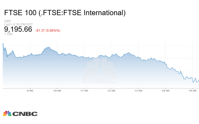Select the 1 Day range label
This screenshot has height=124, width=199.
pos(9,34)
